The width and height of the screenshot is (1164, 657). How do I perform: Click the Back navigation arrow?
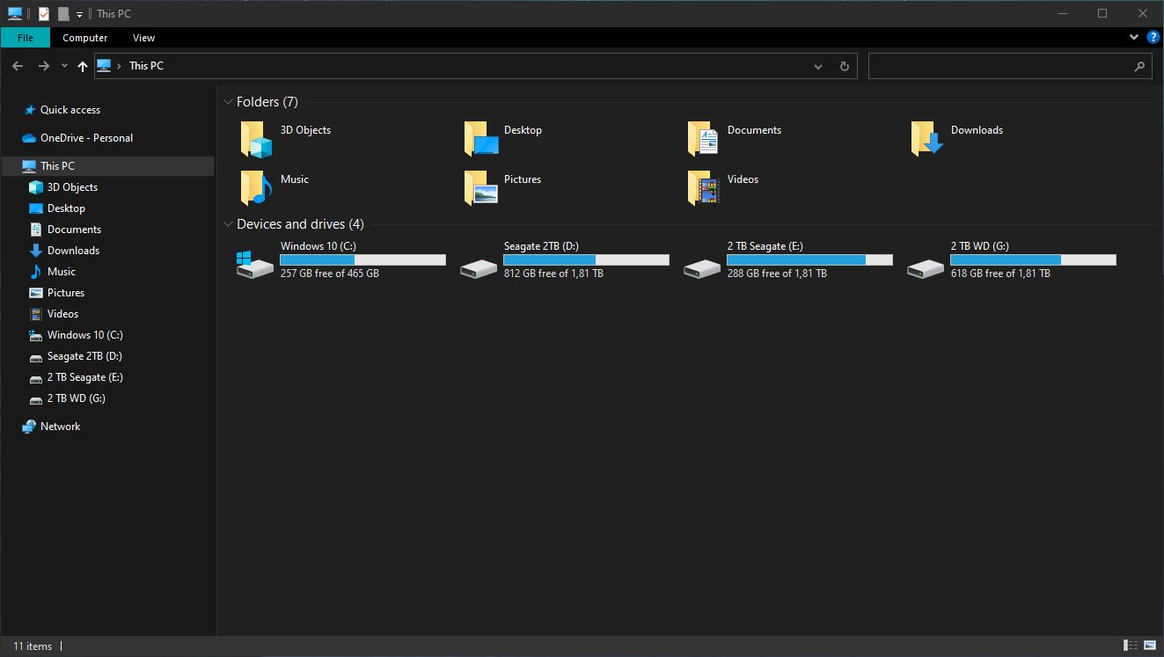17,65
